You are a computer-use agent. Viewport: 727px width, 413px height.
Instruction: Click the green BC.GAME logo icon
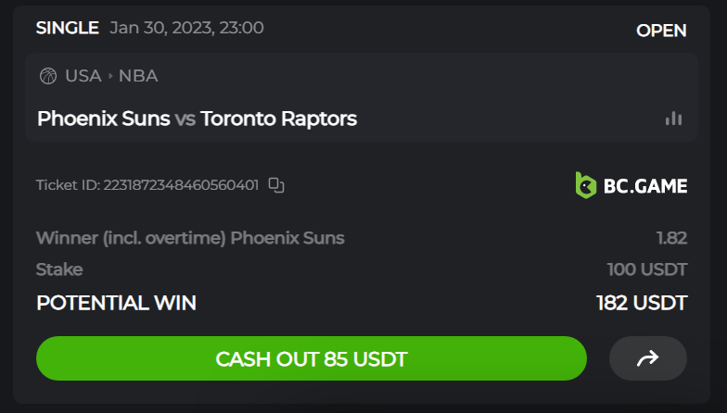[584, 185]
